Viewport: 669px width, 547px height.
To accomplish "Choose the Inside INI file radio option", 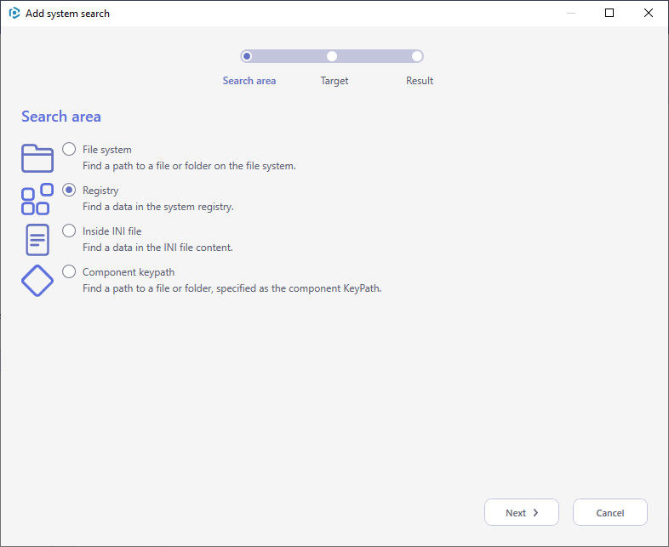I will [69, 231].
